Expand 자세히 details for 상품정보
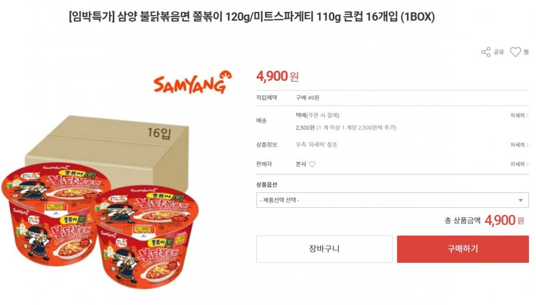 coord(519,145)
